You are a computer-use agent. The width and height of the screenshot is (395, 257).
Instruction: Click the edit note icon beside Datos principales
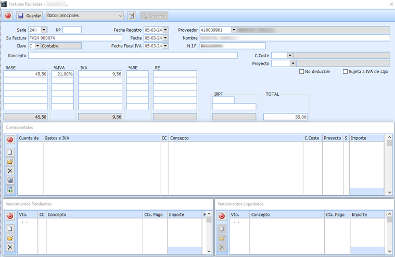click(132, 16)
